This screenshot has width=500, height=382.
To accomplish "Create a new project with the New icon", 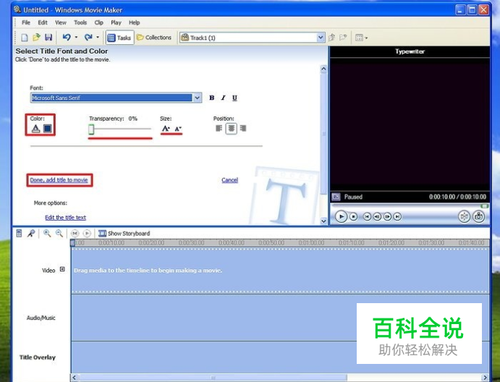I will (24, 38).
